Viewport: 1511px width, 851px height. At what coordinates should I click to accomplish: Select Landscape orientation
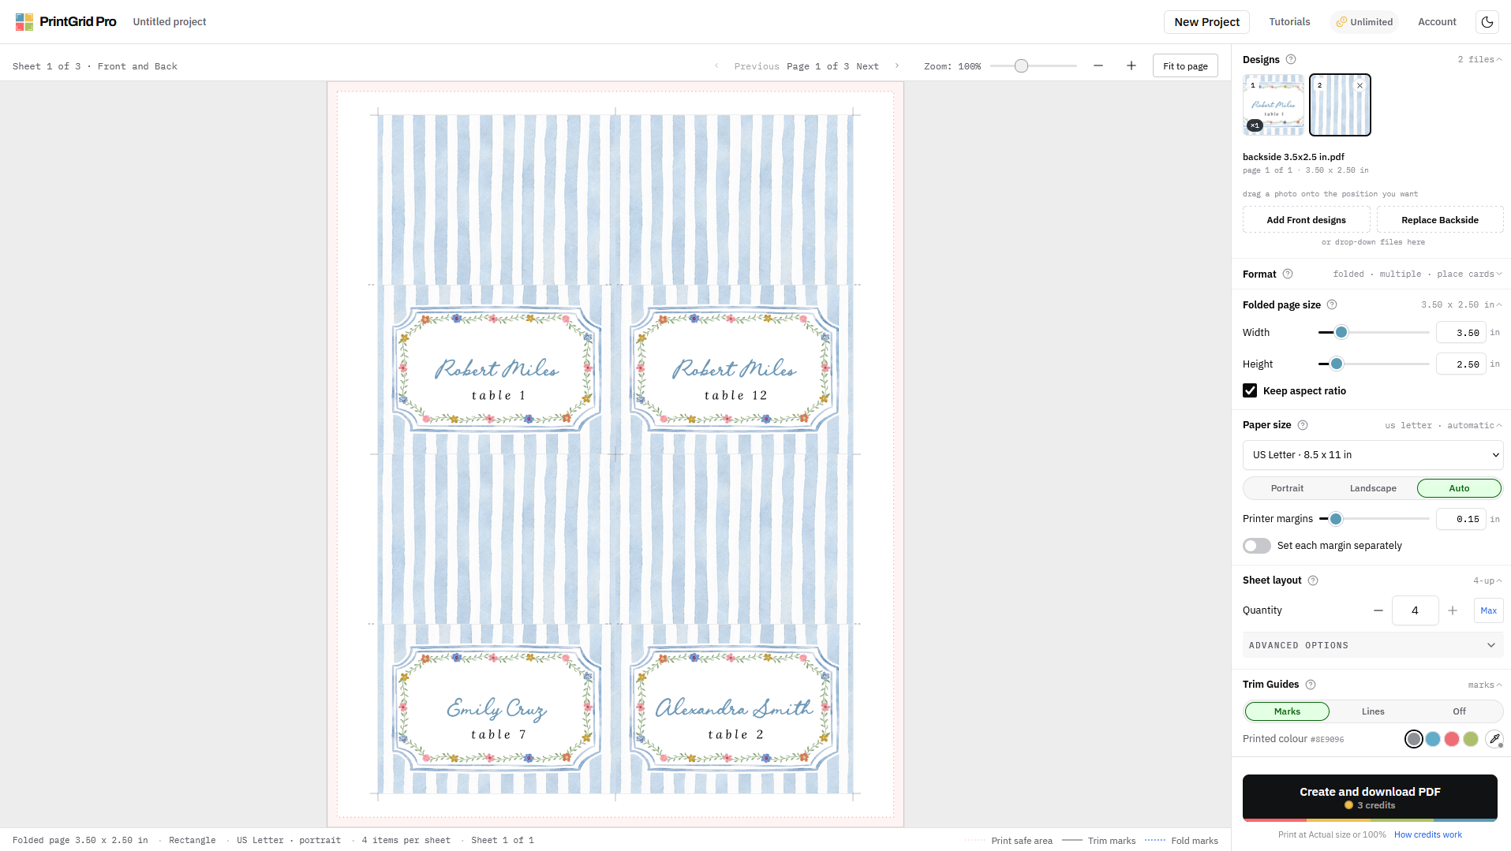[x=1373, y=488]
